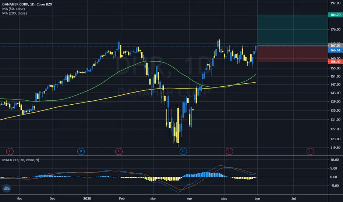Click the Mar label on time axis
The width and height of the screenshot is (343, 202).
pos(153,198)
